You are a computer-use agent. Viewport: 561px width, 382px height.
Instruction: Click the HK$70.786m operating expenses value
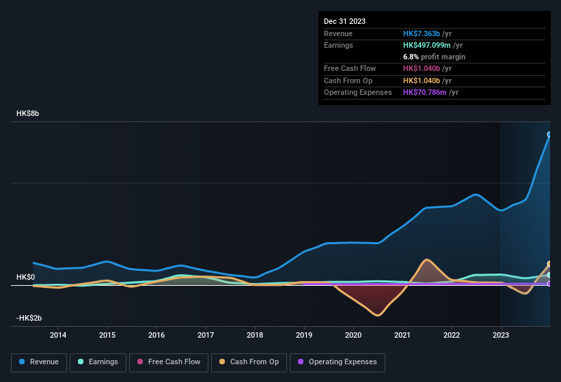pos(425,92)
